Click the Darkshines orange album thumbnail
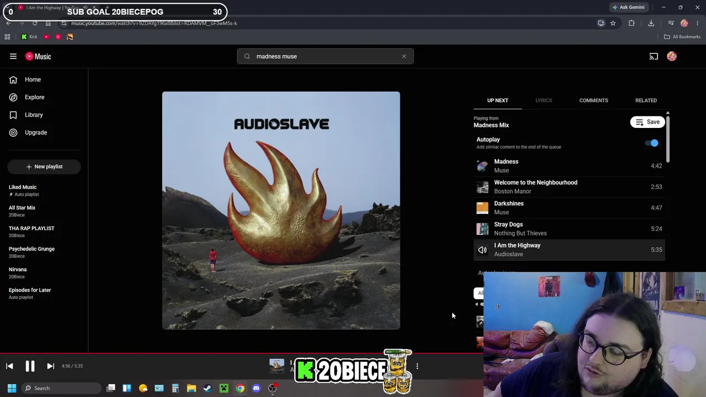The width and height of the screenshot is (706, 397). 483,208
